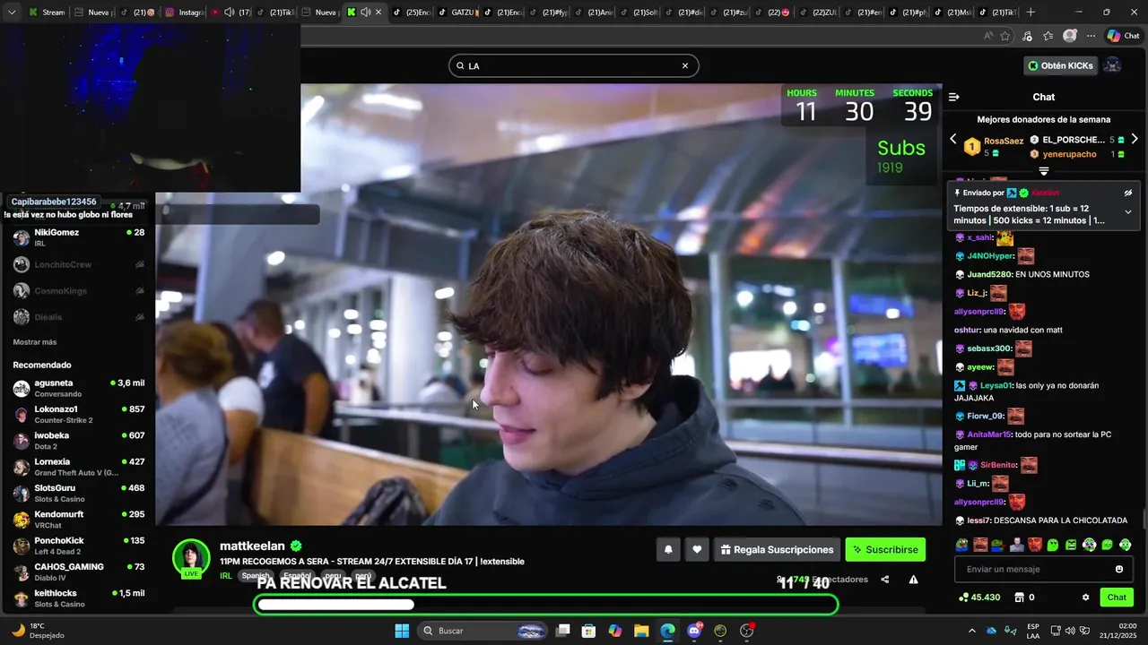The image size is (1148, 645).
Task: Expand the pinned message chevron
Action: click(1128, 212)
